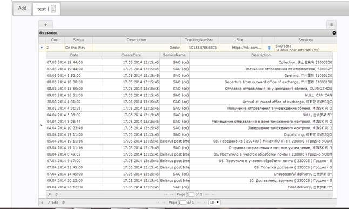Select row dated 07.04.2014 11:45:00
The image size is (349, 209).
coord(189,167)
